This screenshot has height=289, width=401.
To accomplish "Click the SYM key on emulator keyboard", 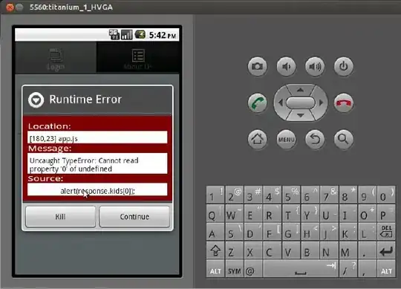I will [x=234, y=269].
